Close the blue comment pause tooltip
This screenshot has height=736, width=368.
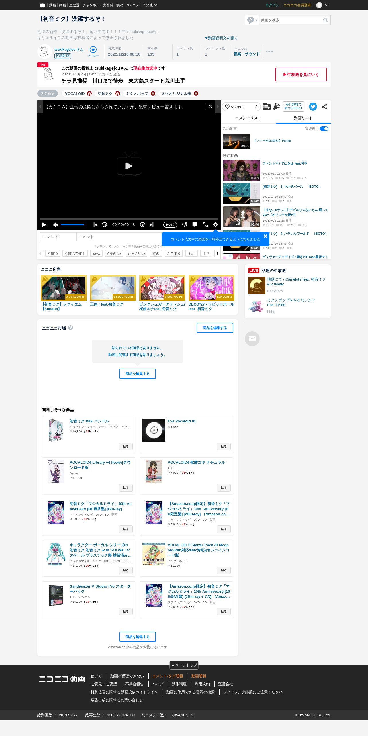coord(265,236)
